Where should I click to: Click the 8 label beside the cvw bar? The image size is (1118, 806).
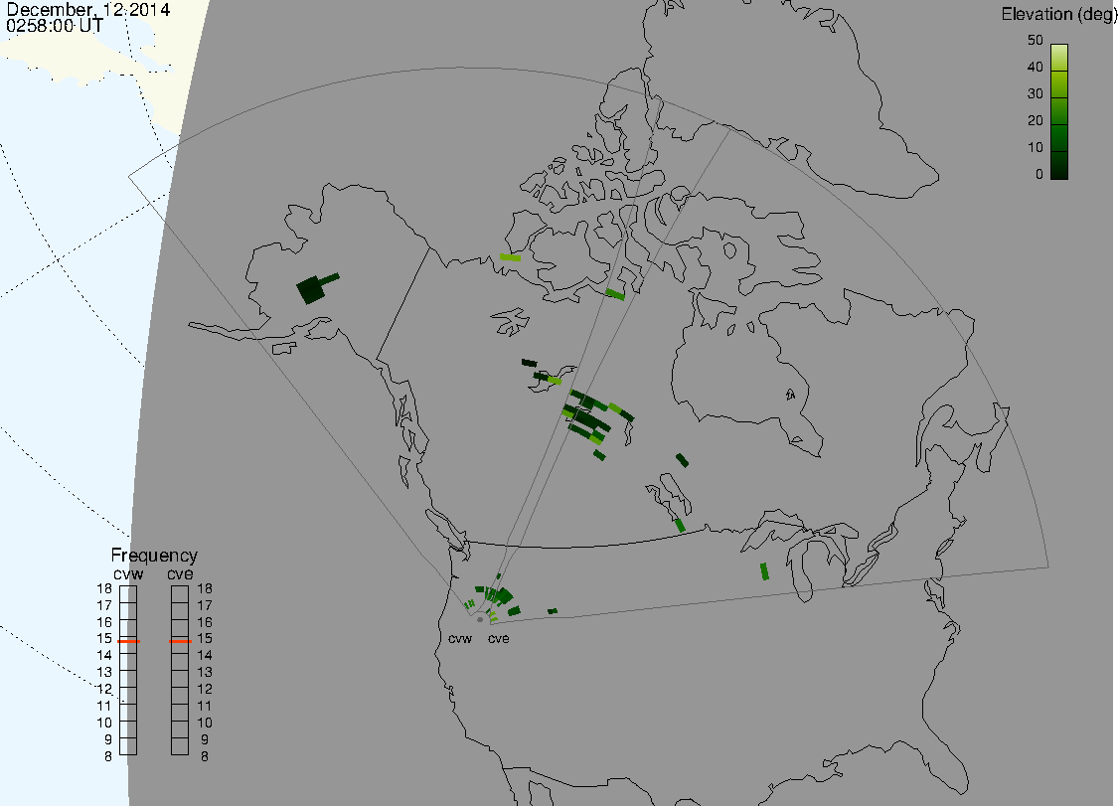(108, 756)
